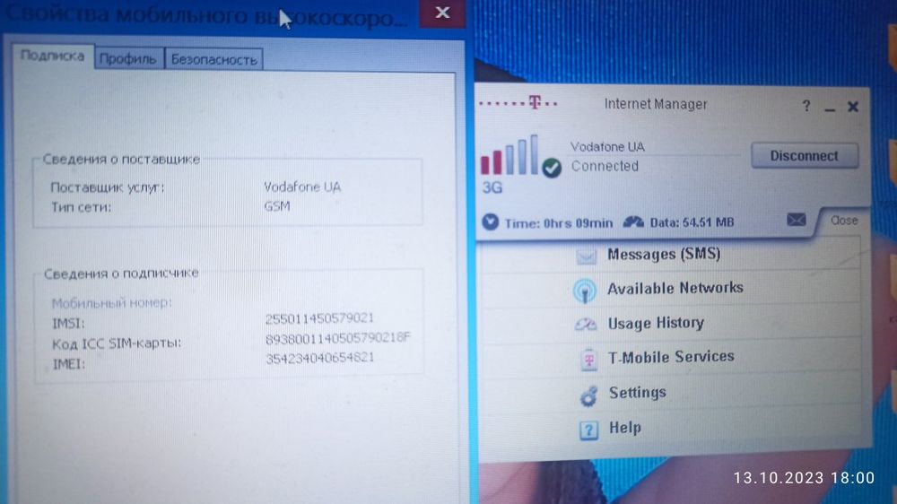
Task: Click the Сведения о подписчике group heading
Action: pyautogui.click(x=121, y=274)
